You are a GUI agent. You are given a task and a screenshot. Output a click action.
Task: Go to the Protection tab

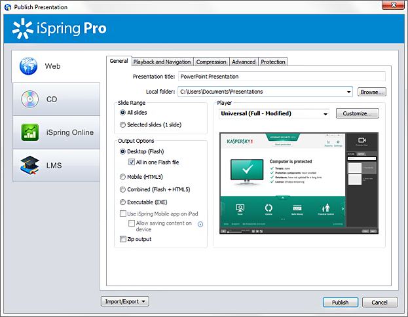tap(273, 62)
